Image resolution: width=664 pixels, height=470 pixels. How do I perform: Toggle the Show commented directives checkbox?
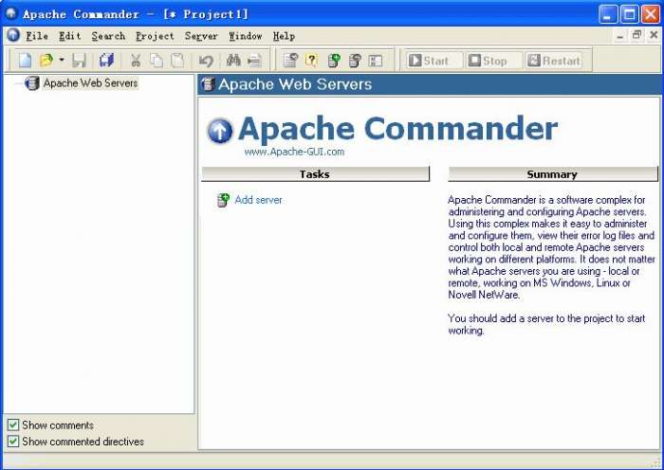coord(13,442)
